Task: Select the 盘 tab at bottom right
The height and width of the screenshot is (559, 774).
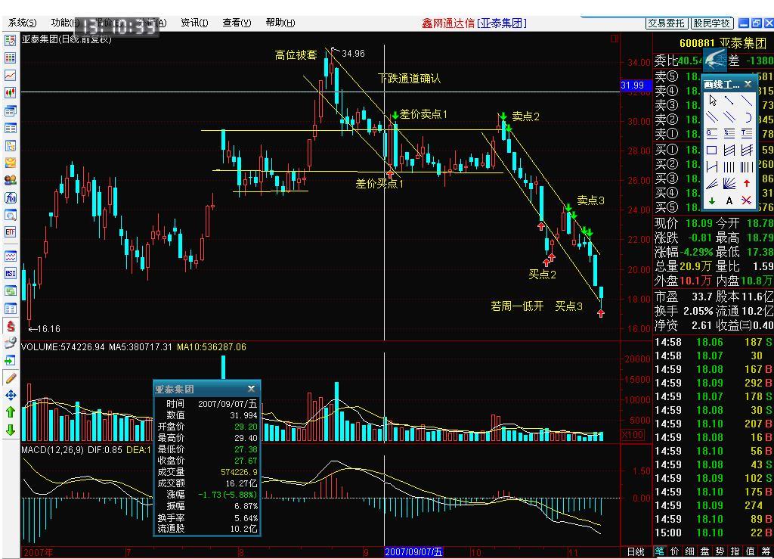Action: tap(705, 551)
